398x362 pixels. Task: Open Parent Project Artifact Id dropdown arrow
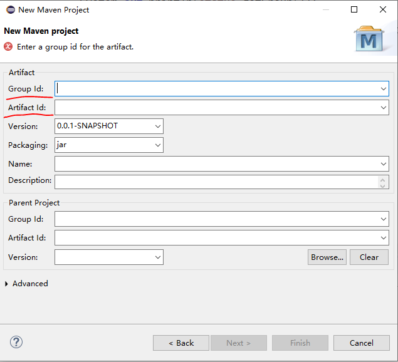tap(384, 238)
